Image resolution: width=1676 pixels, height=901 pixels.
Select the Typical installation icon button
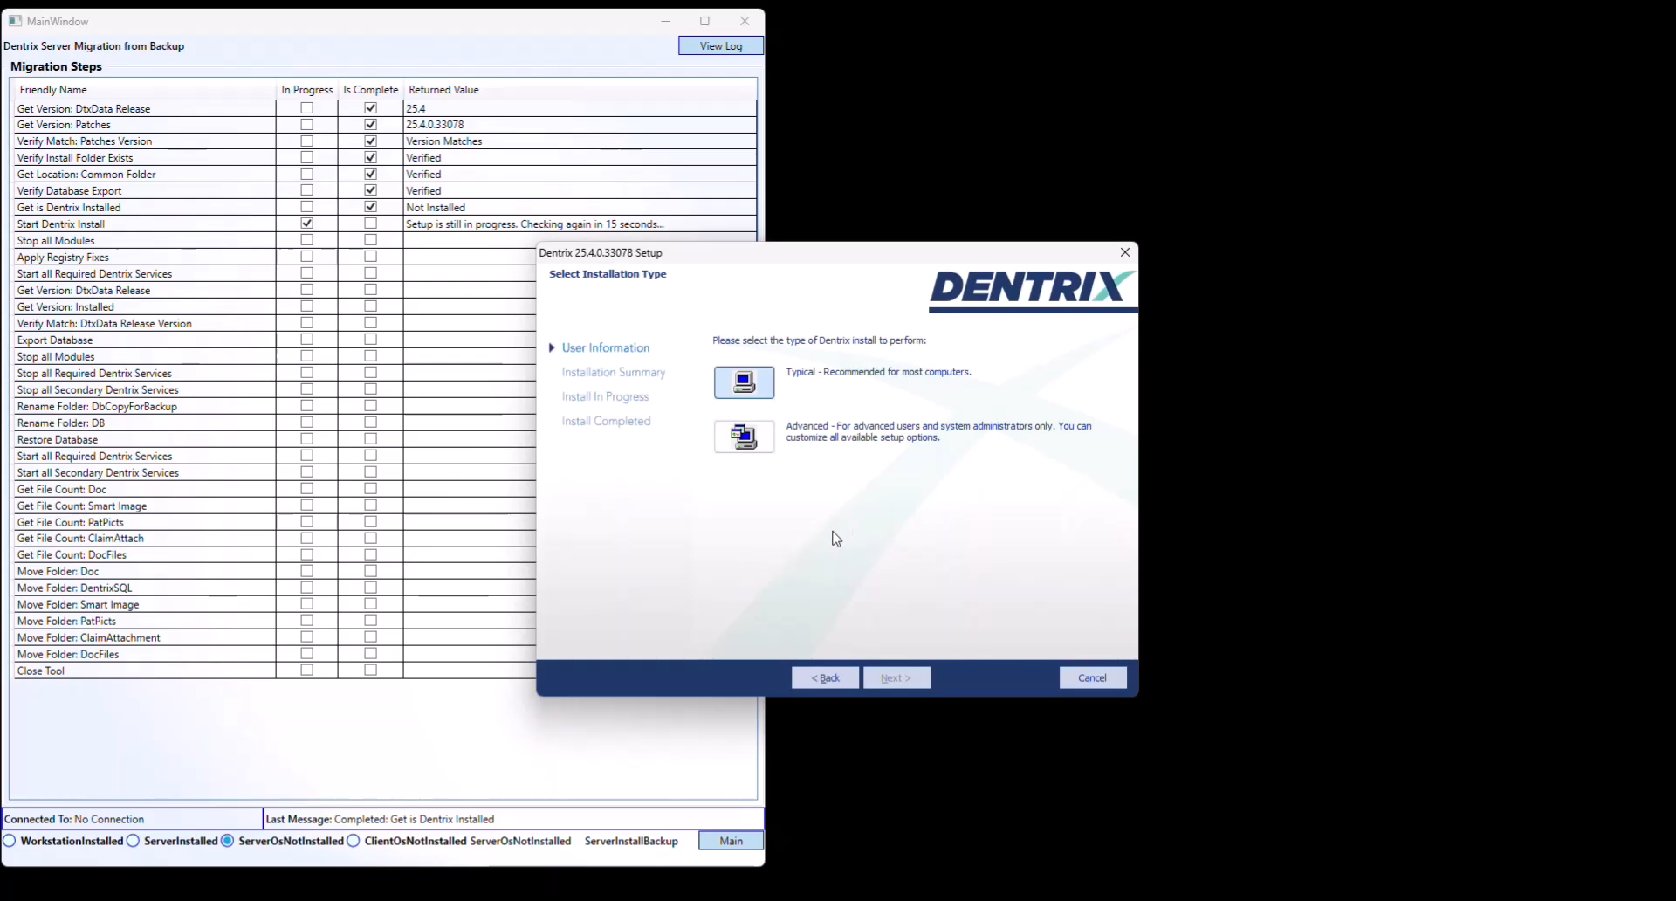744,382
